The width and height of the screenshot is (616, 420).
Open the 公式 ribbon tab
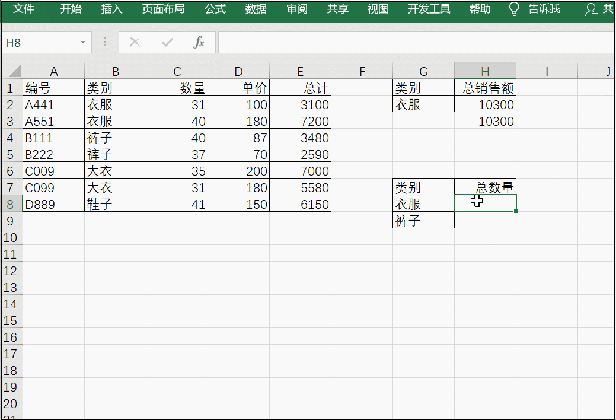(x=215, y=9)
